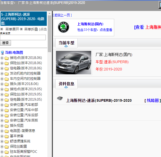The image size is (161, 157).
Task: Click the folder icon for 保险丝(版本2019.05)
Action: (7, 95)
